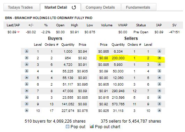Click the refresh icon beside Market Detail
Screen dimensions: 185x132
click(x=74, y=7)
